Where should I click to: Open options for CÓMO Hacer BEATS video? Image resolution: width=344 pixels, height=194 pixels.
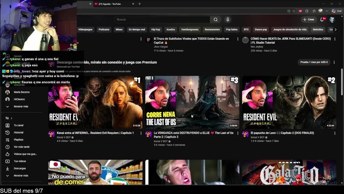[335, 39]
